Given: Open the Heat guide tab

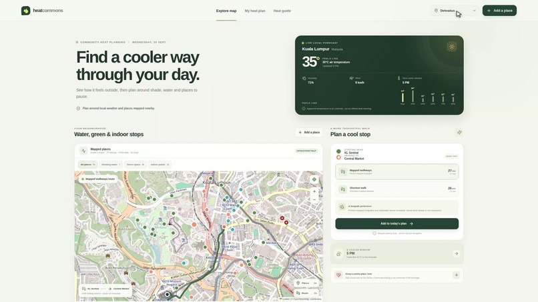Looking at the screenshot, I should [282, 11].
